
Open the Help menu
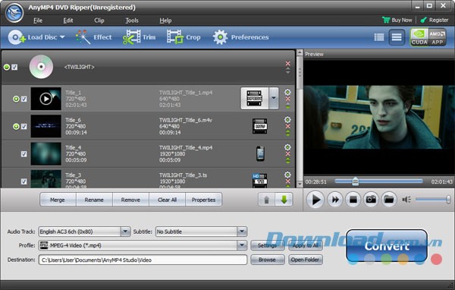tap(165, 20)
